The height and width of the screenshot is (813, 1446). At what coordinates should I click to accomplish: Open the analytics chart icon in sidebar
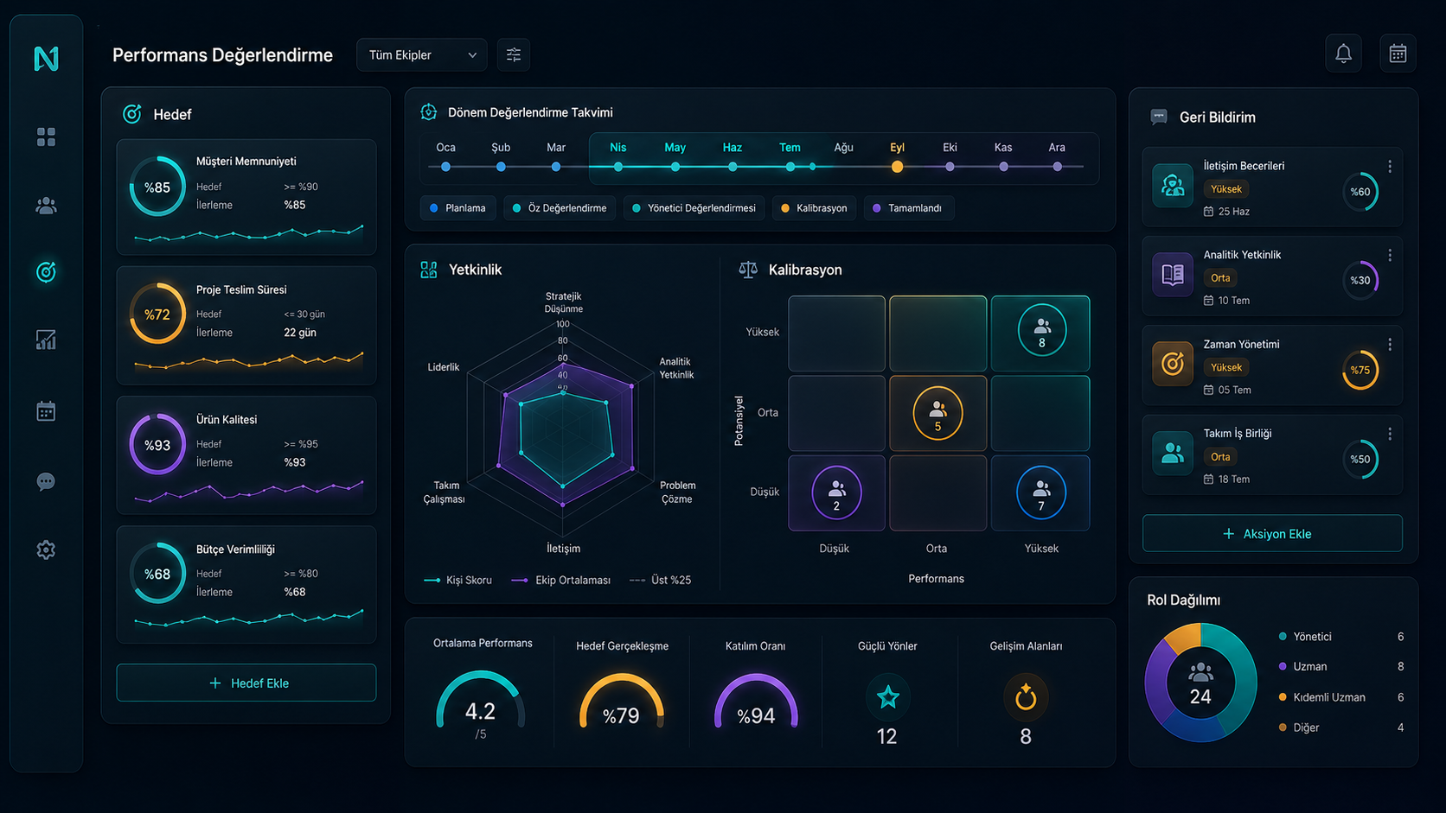pos(46,340)
